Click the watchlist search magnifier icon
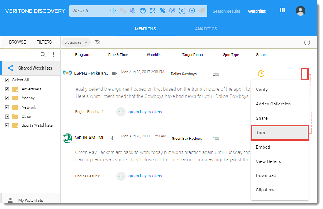 [43, 54]
